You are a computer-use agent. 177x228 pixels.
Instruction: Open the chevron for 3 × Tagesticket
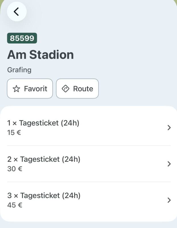pyautogui.click(x=169, y=200)
